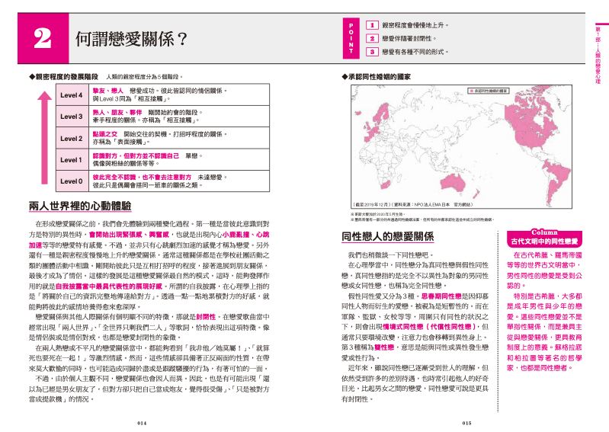Select the Level 1 cell
This screenshot has height=432, width=609.
pos(72,159)
